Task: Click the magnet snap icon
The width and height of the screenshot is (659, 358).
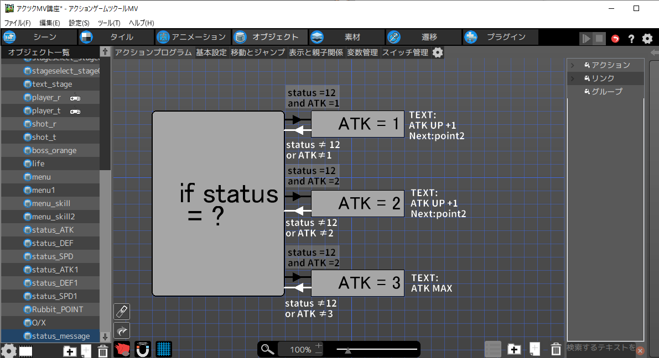Action: point(143,349)
